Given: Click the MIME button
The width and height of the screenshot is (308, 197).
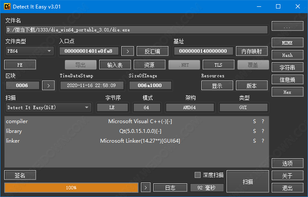Looking at the screenshot, I should (288, 43).
